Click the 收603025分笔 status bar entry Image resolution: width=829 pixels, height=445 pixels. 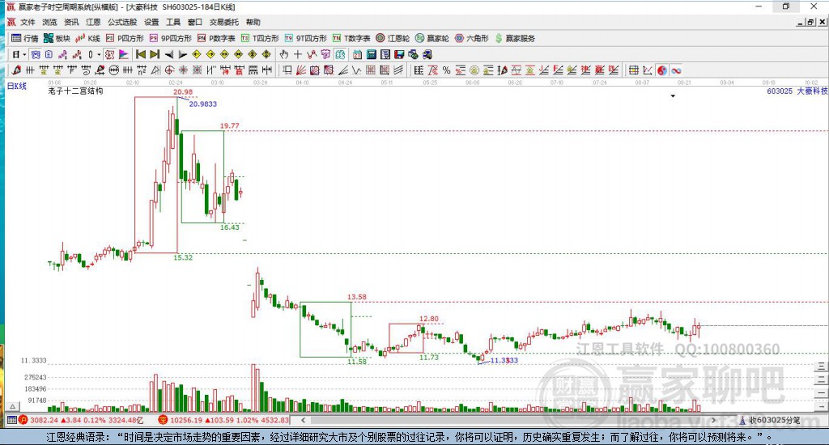(x=770, y=420)
